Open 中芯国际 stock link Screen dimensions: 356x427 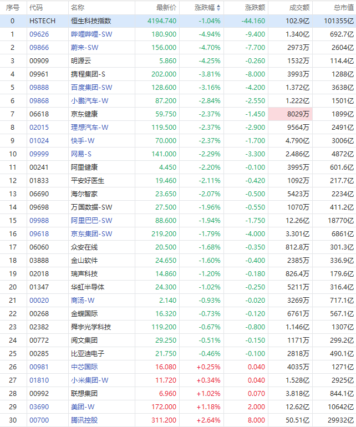point(84,367)
